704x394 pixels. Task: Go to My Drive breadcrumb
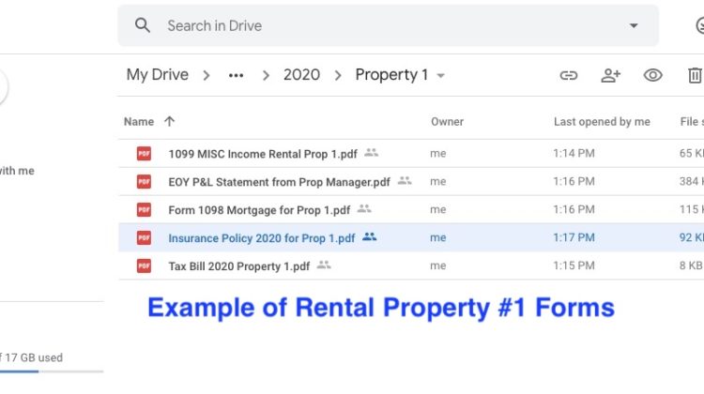(x=157, y=75)
